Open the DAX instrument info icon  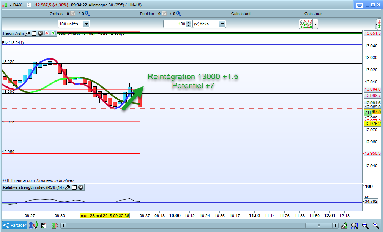[x=29, y=5]
